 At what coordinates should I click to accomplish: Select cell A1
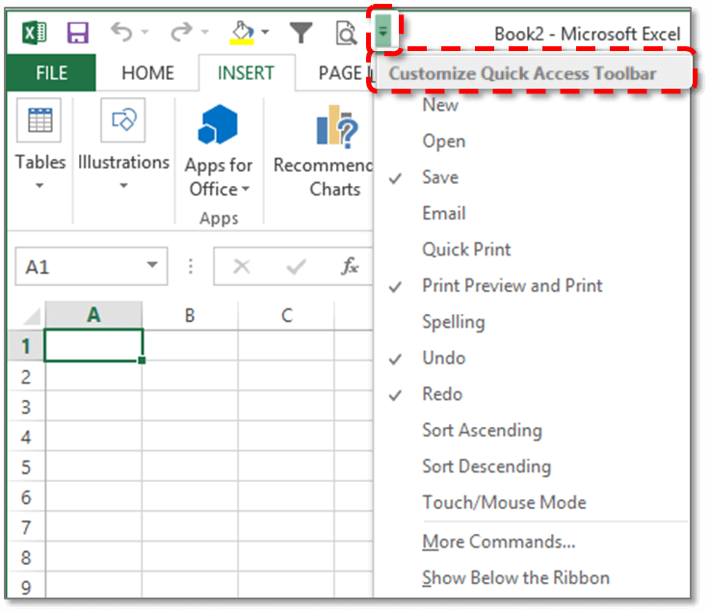click(93, 345)
